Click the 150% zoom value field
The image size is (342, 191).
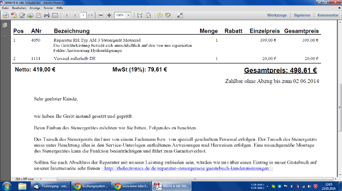[120, 15]
